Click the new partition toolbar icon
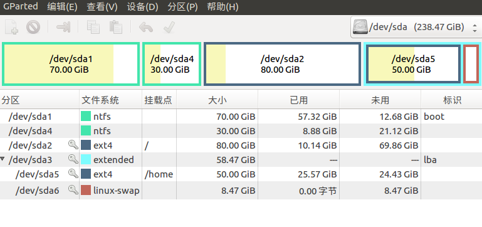Viewport: 482px width, 227px height. (12, 27)
